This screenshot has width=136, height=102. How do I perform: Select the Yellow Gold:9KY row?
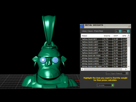(104, 39)
